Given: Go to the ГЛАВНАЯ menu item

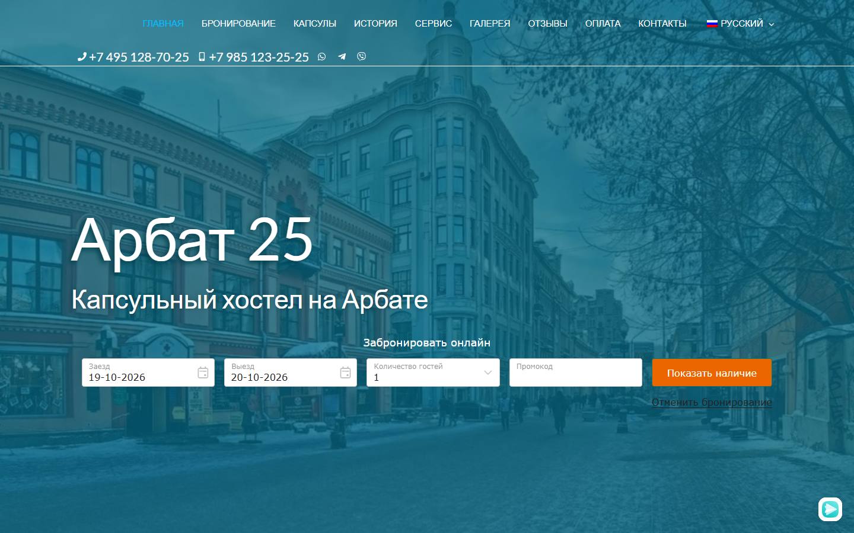Looking at the screenshot, I should (163, 24).
